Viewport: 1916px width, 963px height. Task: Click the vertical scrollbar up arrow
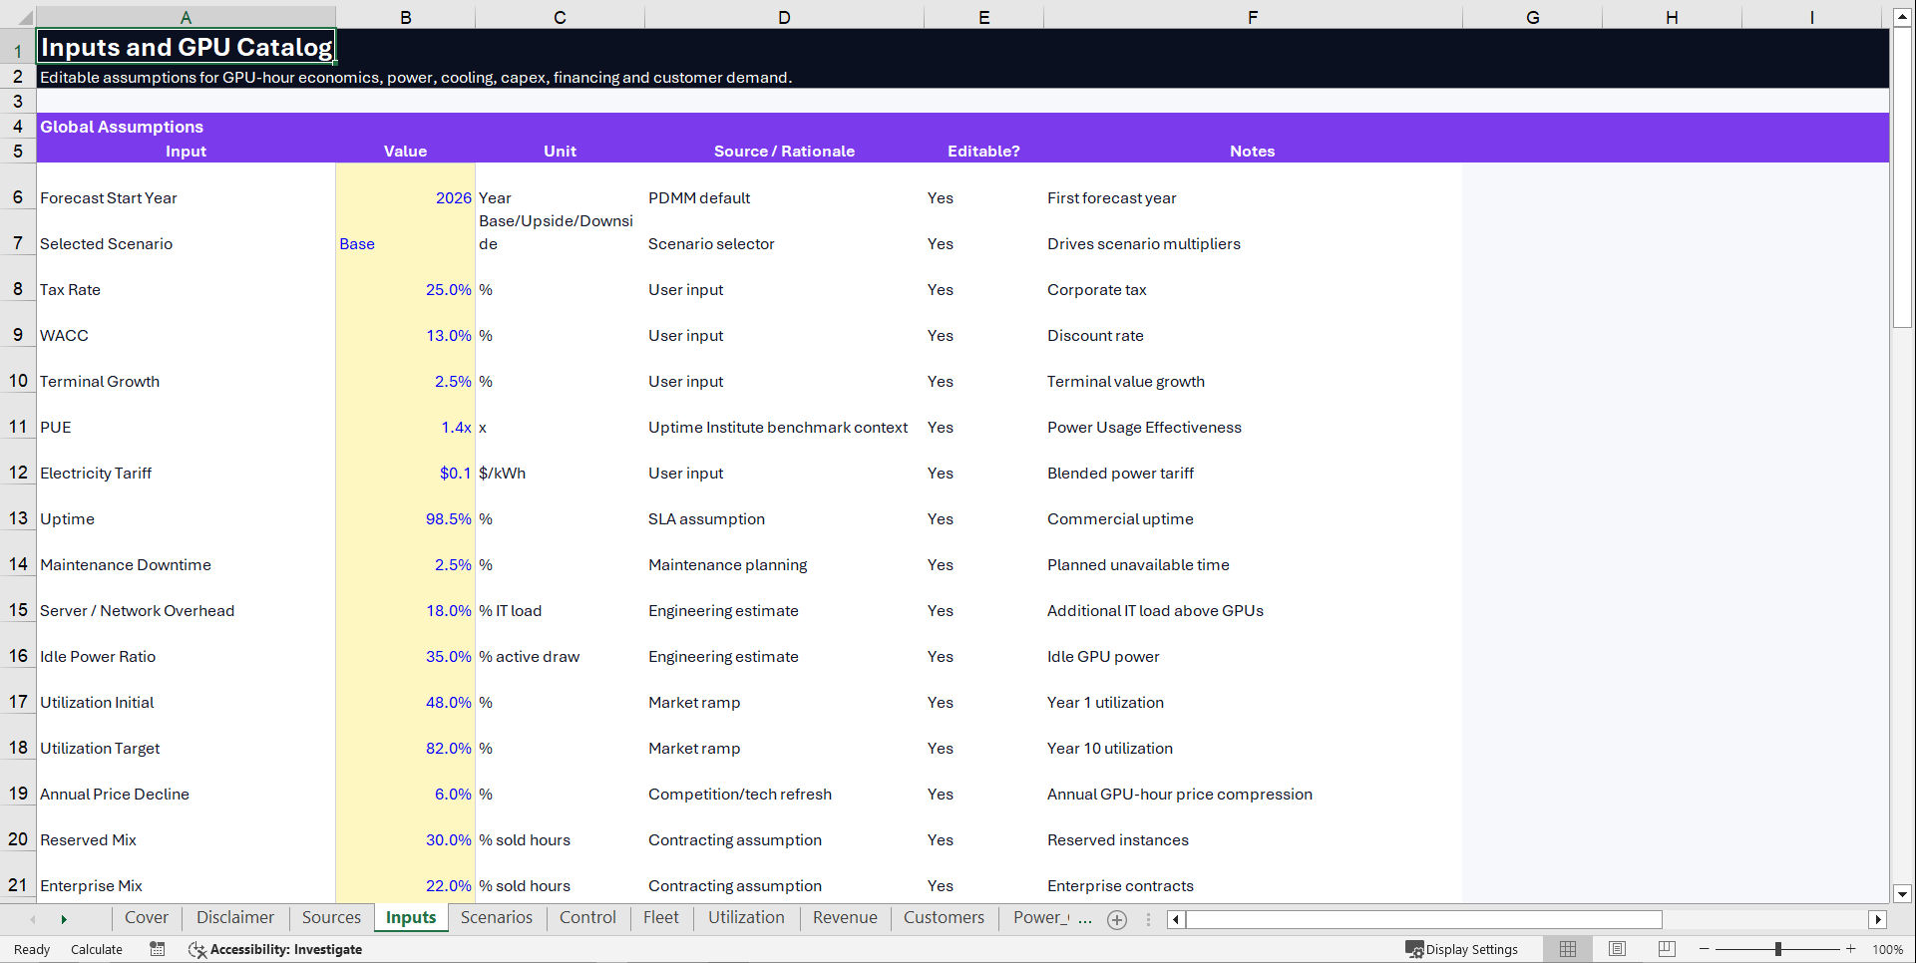click(x=1902, y=17)
